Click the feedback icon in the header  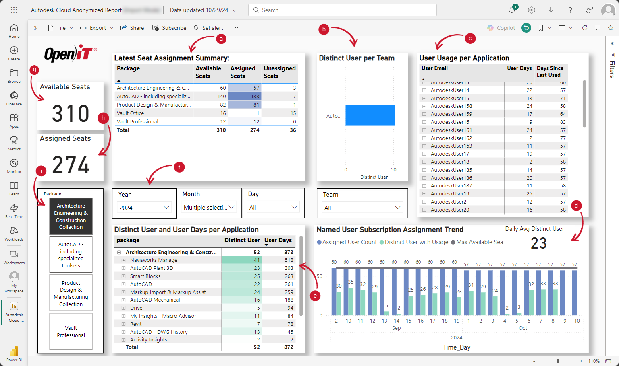click(x=590, y=10)
